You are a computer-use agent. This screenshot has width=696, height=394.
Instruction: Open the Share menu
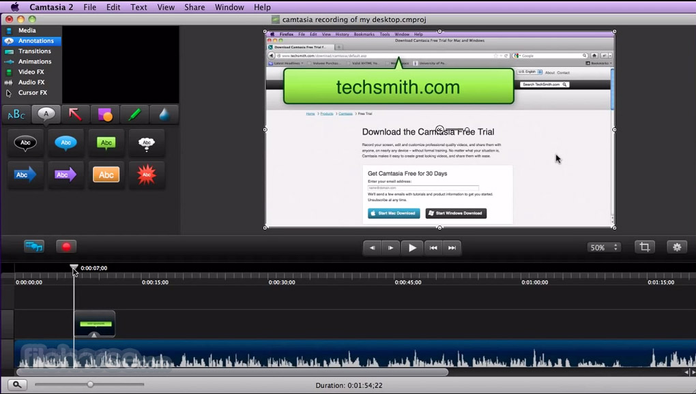click(x=194, y=7)
